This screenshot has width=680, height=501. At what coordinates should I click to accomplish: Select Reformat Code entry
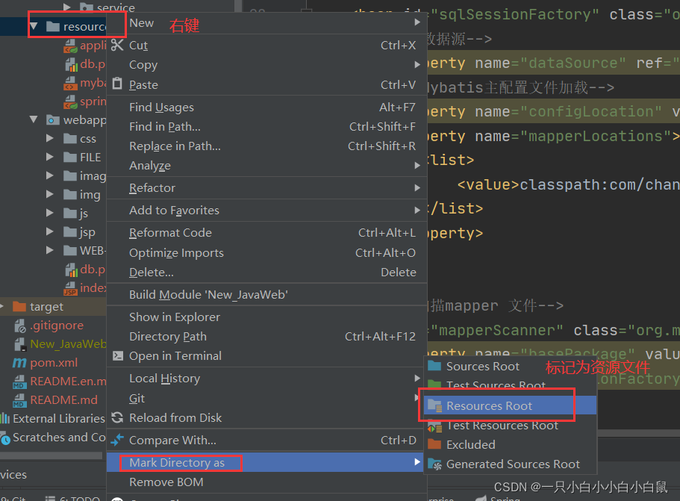pyautogui.click(x=266, y=233)
